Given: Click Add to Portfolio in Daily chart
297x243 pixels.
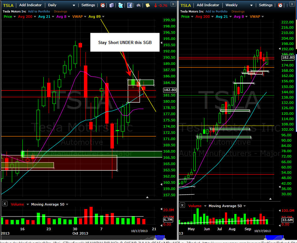Looking at the screenshot, I should 39,11.
